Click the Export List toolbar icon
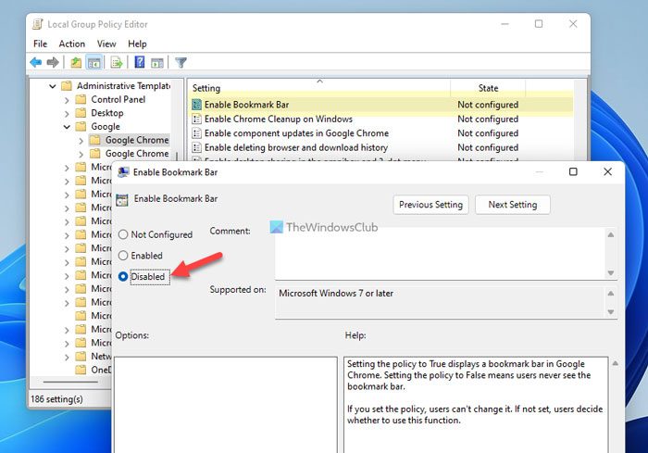Screen dimensions: 648x453 point(117,63)
